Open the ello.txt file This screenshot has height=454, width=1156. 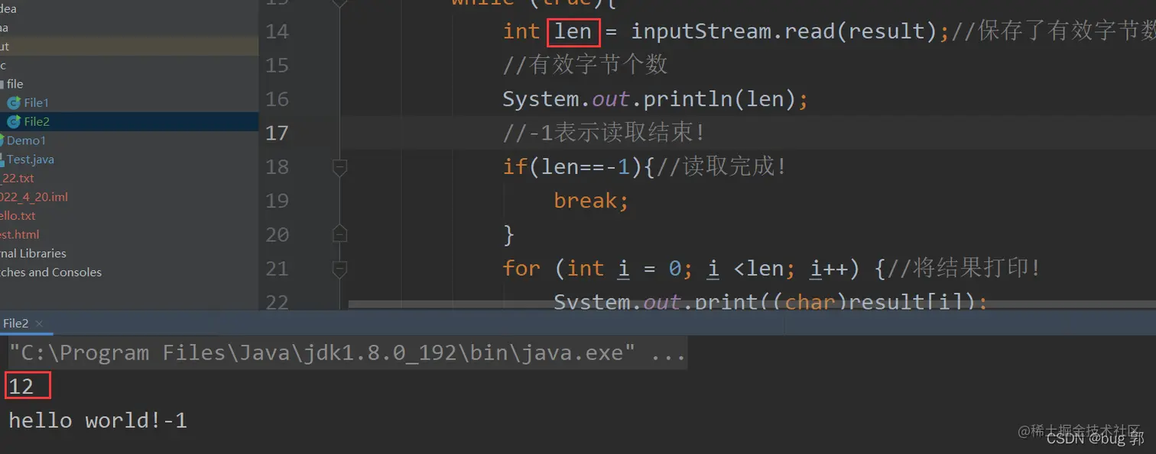[x=18, y=216]
